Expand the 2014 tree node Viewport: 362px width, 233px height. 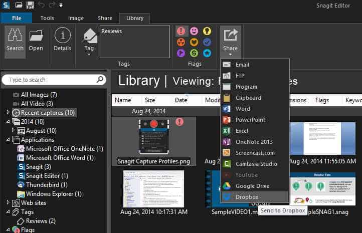(x=8, y=122)
